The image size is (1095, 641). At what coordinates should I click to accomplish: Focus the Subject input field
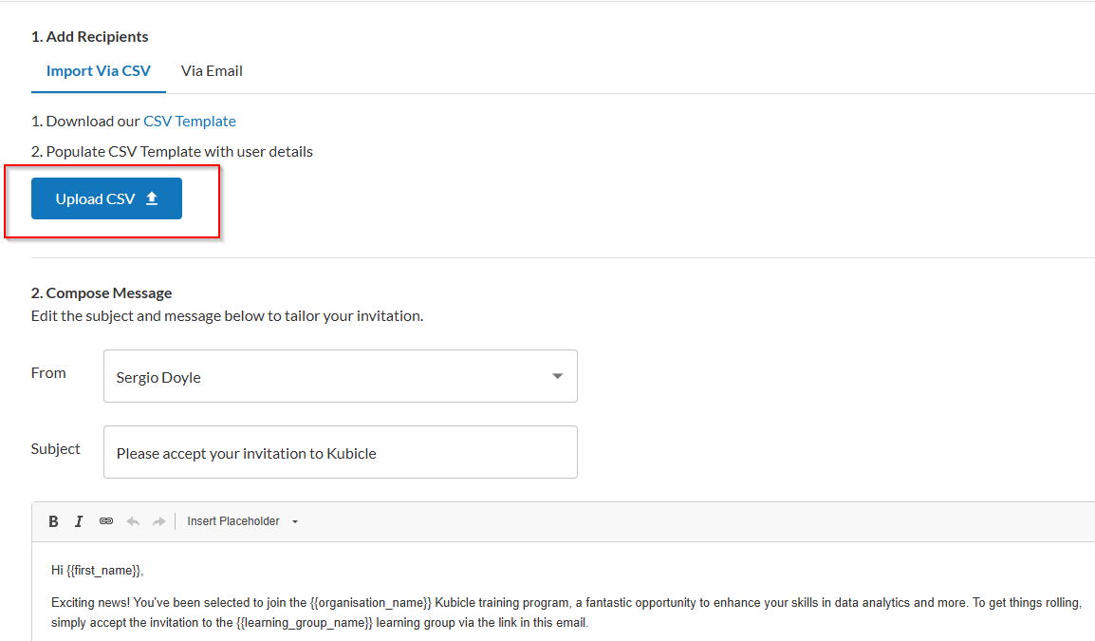coord(340,453)
